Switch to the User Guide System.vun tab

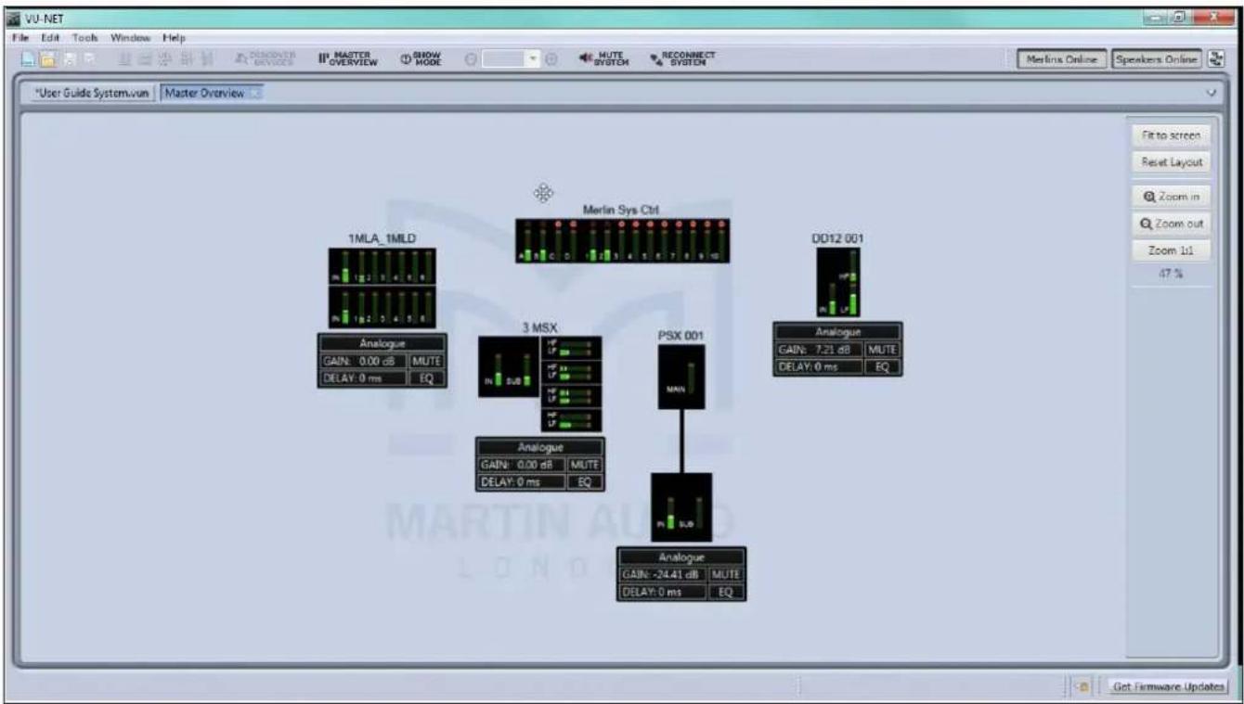point(91,93)
